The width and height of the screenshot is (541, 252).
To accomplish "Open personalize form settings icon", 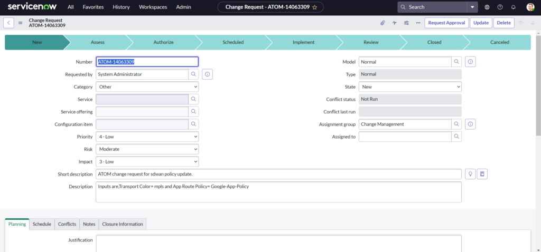I will pos(406,23).
